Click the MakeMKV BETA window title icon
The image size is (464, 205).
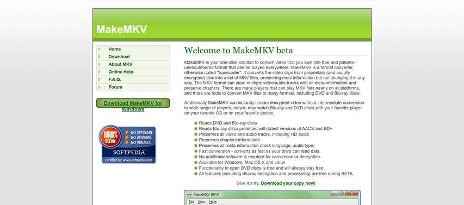click(x=189, y=194)
